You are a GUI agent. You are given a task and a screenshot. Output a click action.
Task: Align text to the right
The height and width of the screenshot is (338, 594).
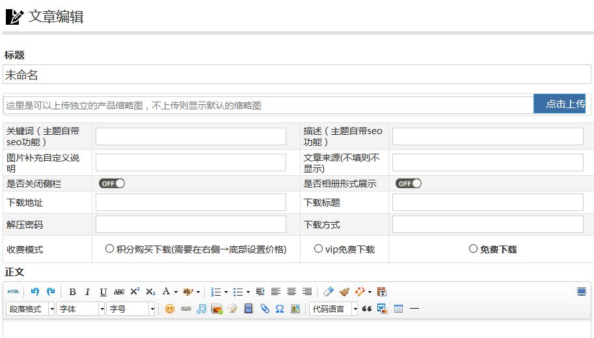pos(307,292)
